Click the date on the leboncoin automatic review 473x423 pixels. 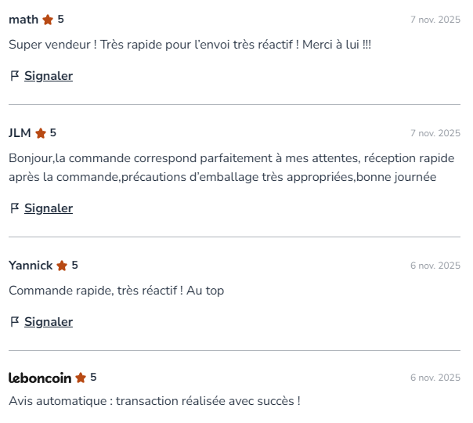[435, 378]
